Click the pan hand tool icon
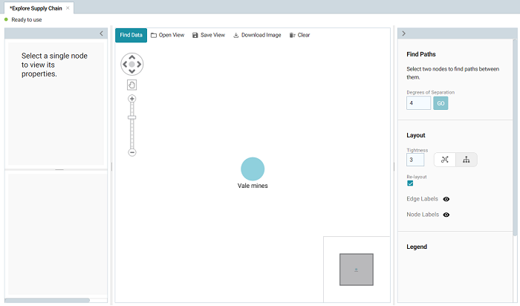520x306 pixels. [131, 85]
